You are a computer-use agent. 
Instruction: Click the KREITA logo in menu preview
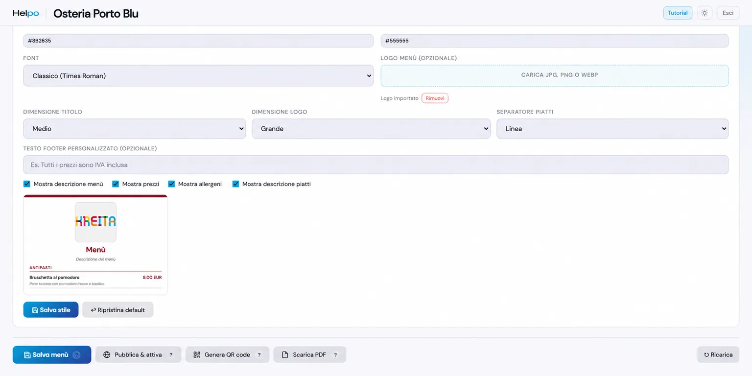point(95,222)
